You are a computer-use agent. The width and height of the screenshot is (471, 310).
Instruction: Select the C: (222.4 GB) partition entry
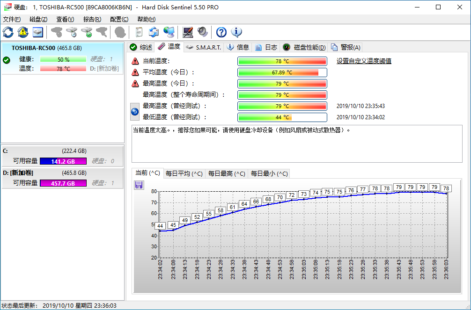click(x=62, y=156)
